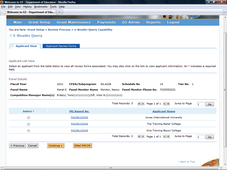
Task: Click panel monitor phone 7035555252
Action: point(167,90)
